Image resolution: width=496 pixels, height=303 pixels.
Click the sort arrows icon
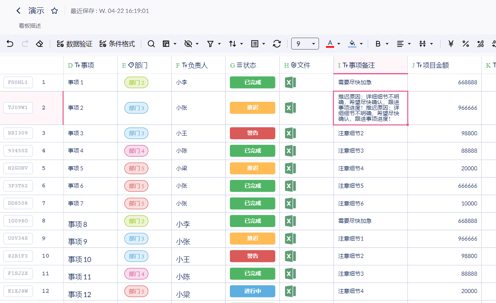pos(232,44)
